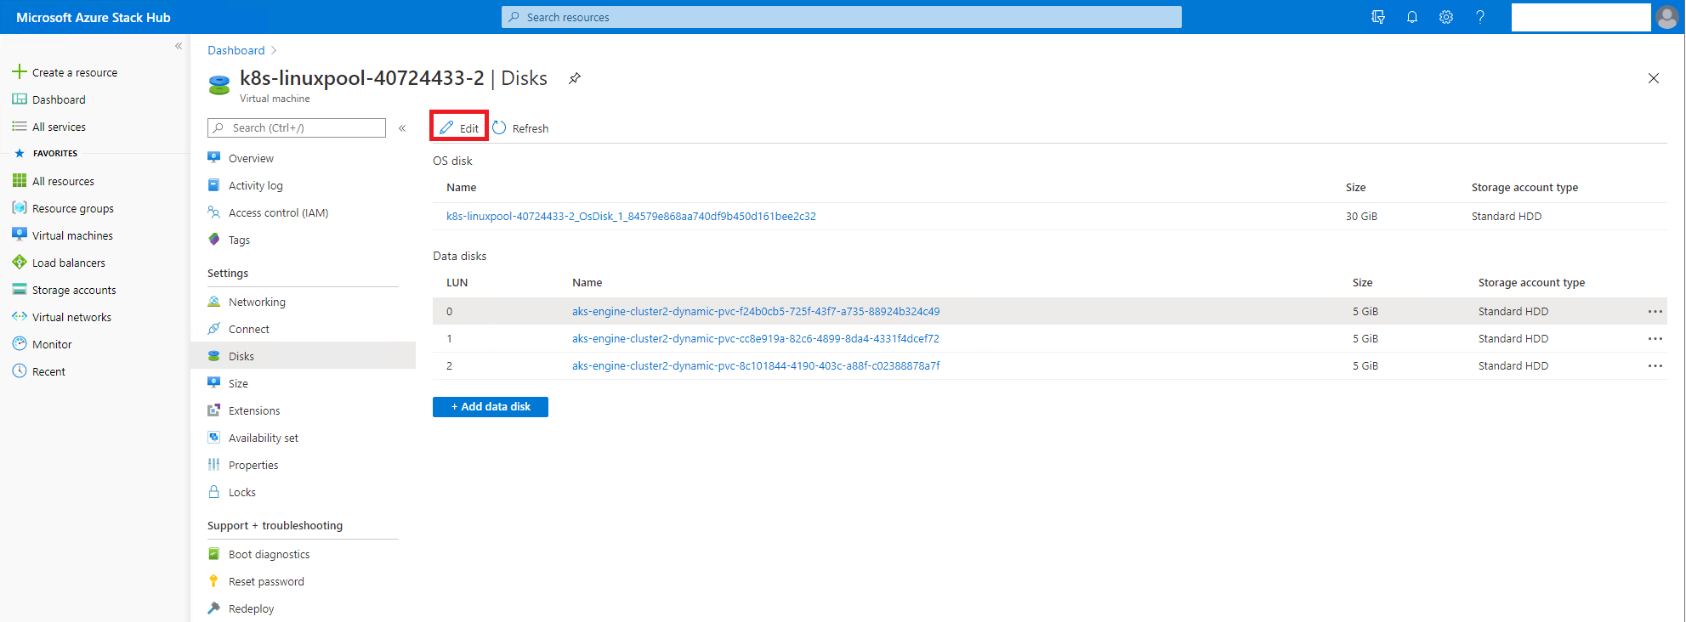Image resolution: width=1686 pixels, height=622 pixels.
Task: Collapse the resource menu chevron
Action: coord(402,128)
